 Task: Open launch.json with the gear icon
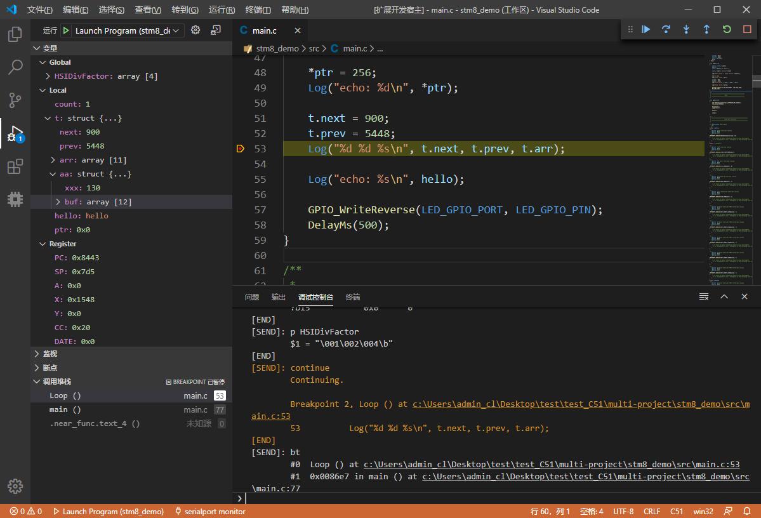pos(195,30)
